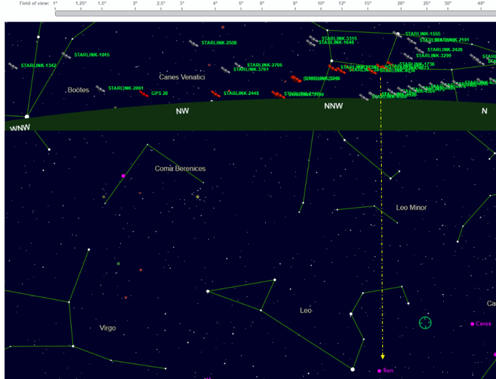Click the Coma Berenices constellation label

pos(180,168)
